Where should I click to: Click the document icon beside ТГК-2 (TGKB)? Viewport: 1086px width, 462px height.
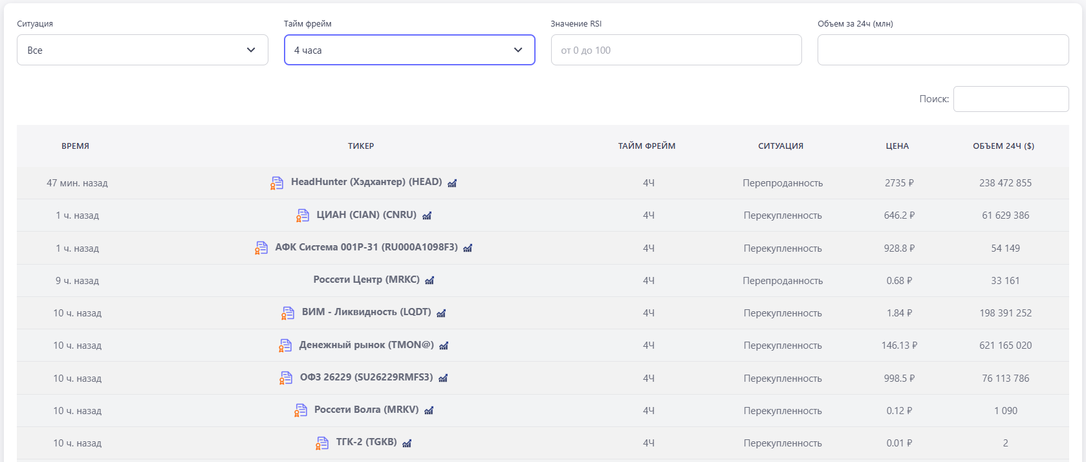322,443
